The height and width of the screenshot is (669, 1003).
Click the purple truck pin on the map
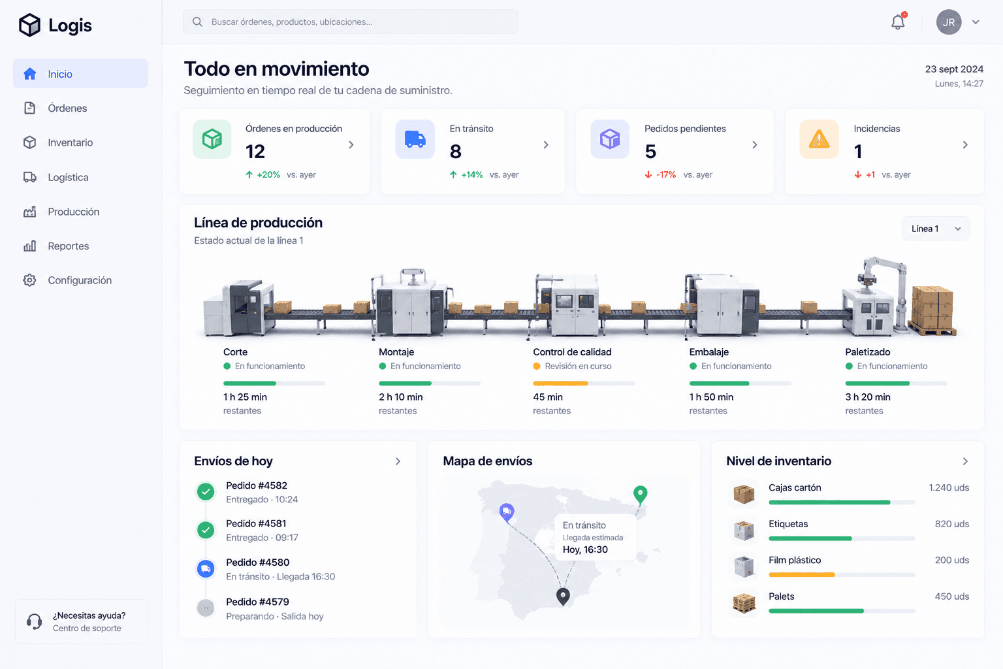[507, 513]
